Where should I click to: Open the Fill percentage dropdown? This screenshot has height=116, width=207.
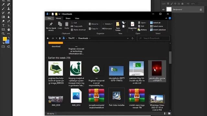tap(197, 4)
